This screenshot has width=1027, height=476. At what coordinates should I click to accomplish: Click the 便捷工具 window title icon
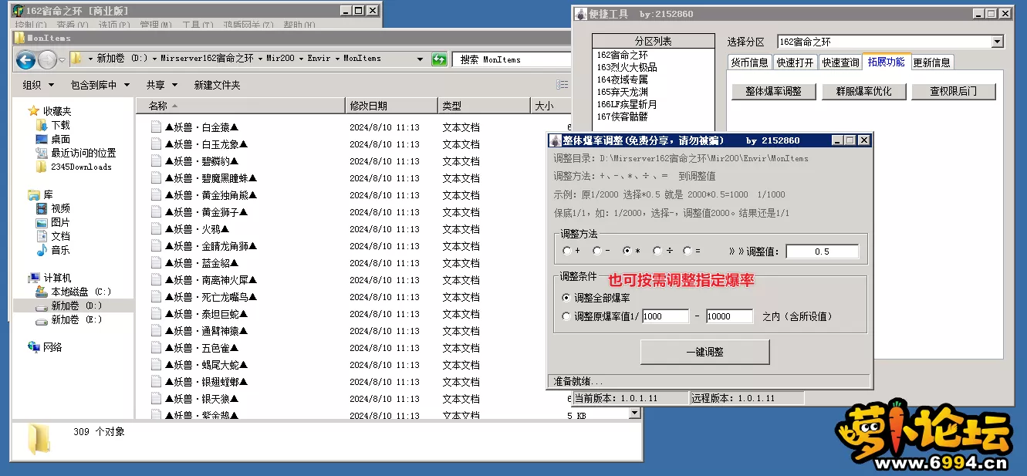pos(581,14)
